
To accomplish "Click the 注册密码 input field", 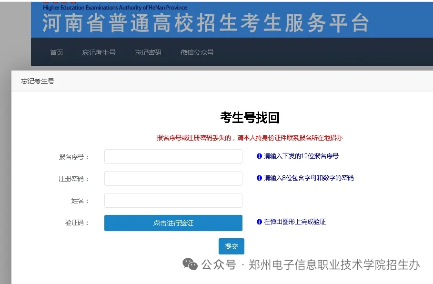I will pyautogui.click(x=173, y=179).
